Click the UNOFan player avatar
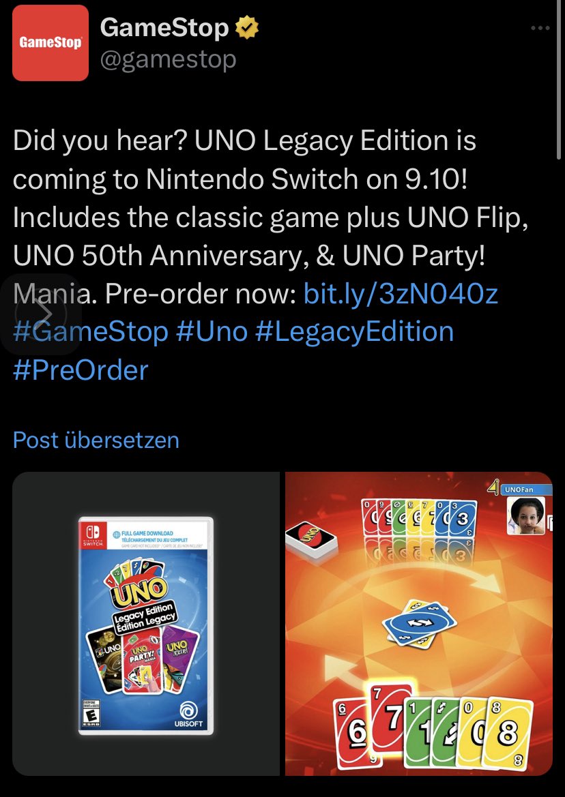This screenshot has height=797, width=565. tap(526, 515)
